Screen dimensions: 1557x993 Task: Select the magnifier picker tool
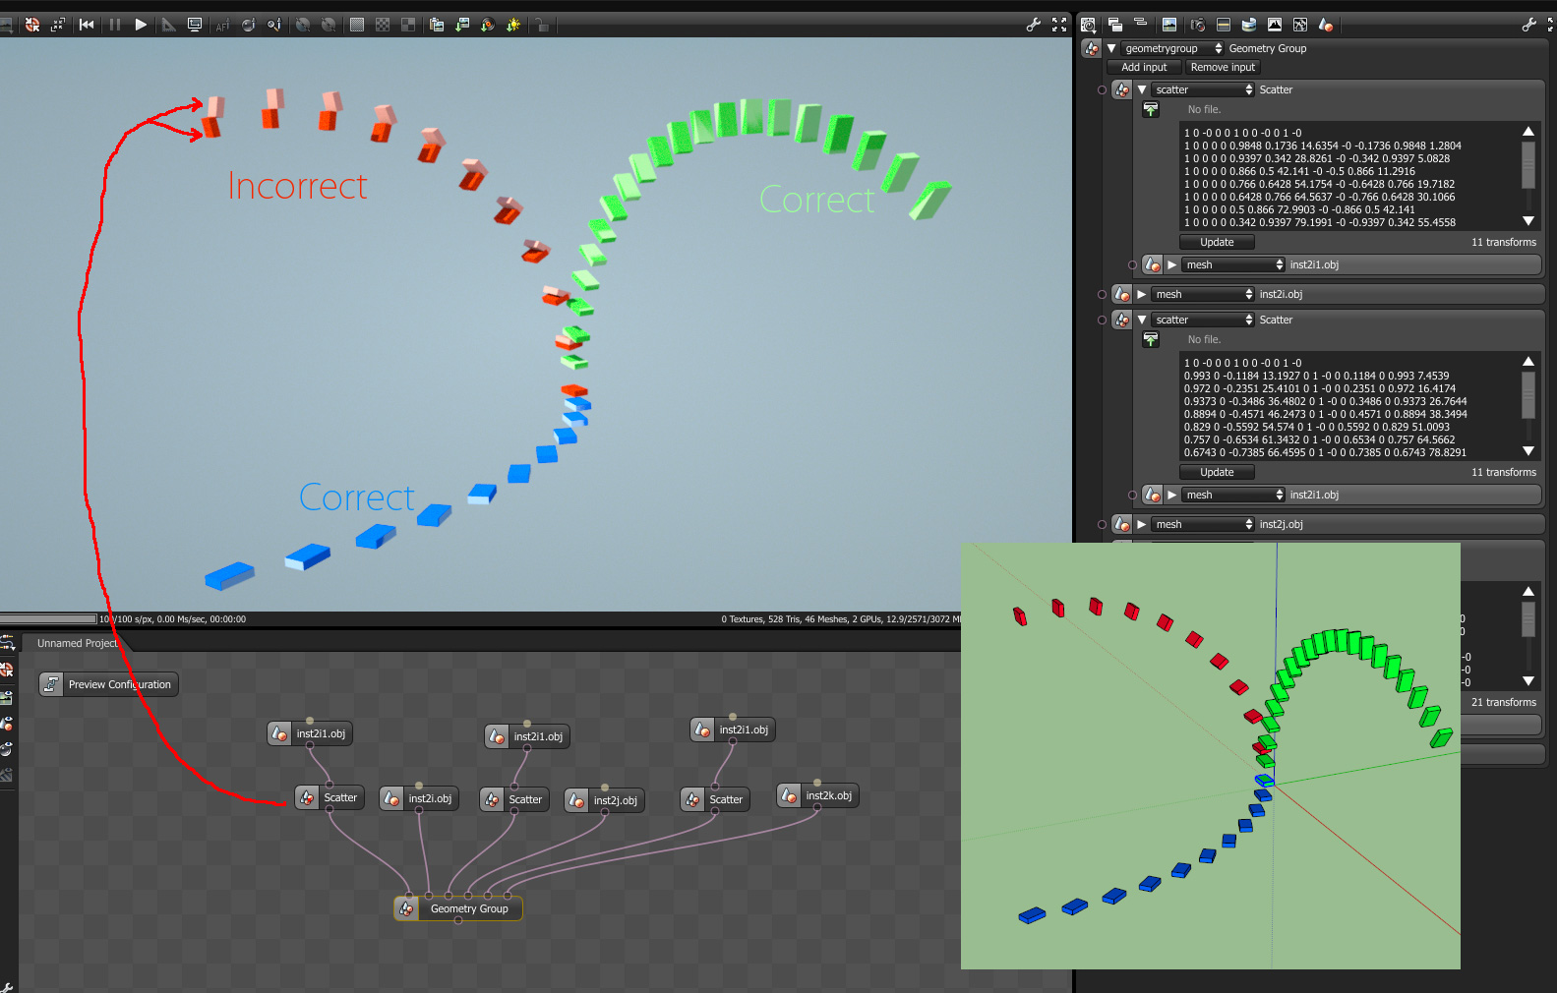point(274,25)
